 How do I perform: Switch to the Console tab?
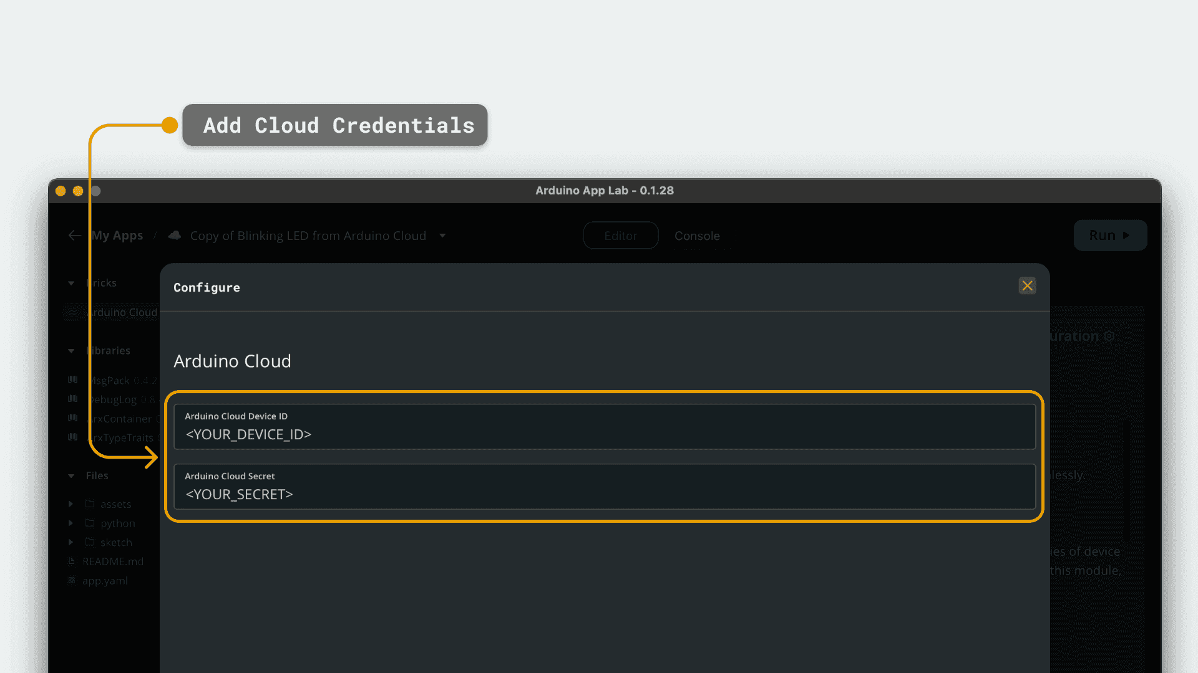697,236
